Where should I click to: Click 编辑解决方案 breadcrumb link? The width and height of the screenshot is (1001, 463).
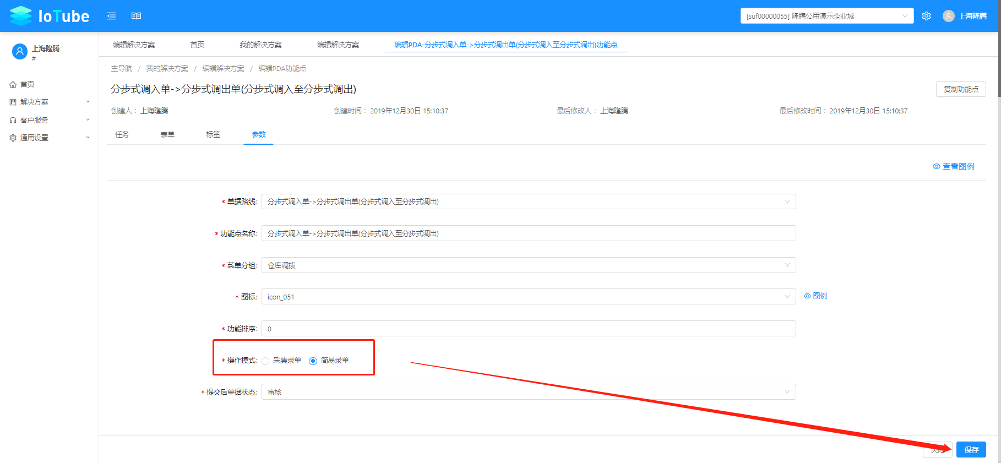[223, 68]
